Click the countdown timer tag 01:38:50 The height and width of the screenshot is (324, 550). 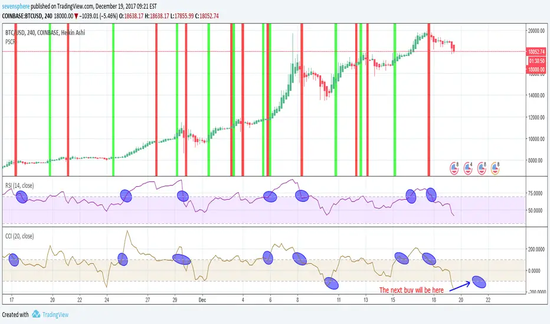click(536, 61)
